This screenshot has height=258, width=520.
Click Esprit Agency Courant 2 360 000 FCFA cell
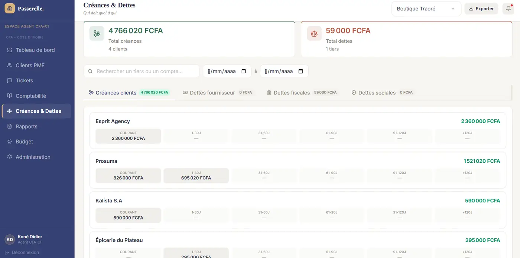pyautogui.click(x=128, y=136)
